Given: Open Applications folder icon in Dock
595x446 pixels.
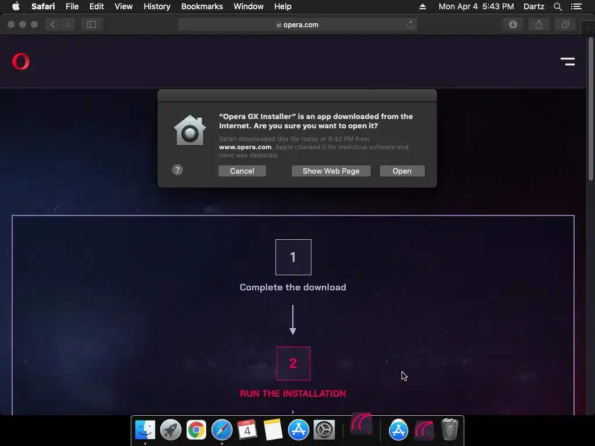Looking at the screenshot, I should 398,430.
